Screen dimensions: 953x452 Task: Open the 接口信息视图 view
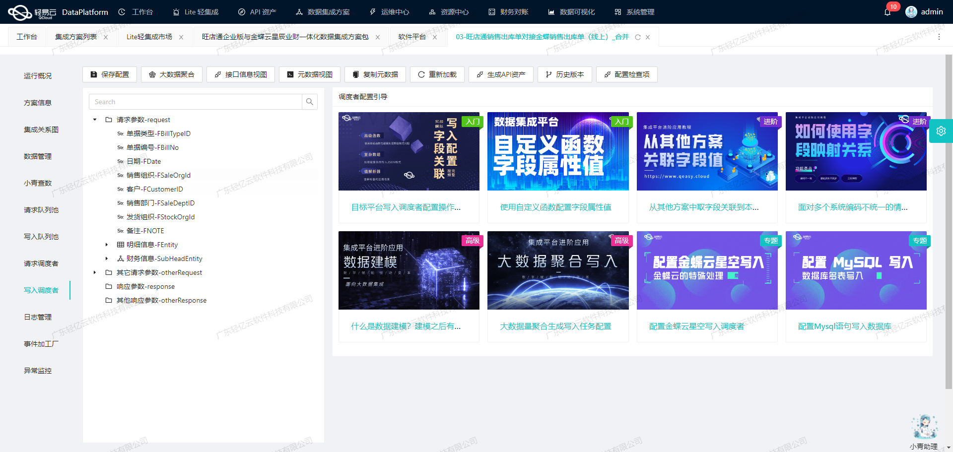[240, 74]
